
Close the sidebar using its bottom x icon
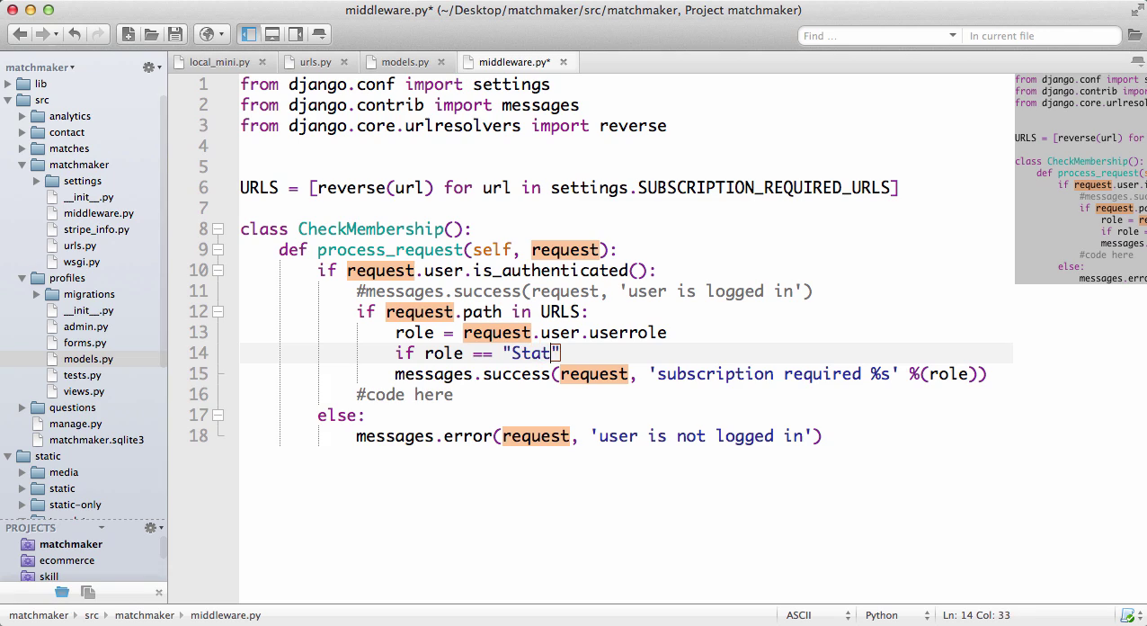[159, 592]
